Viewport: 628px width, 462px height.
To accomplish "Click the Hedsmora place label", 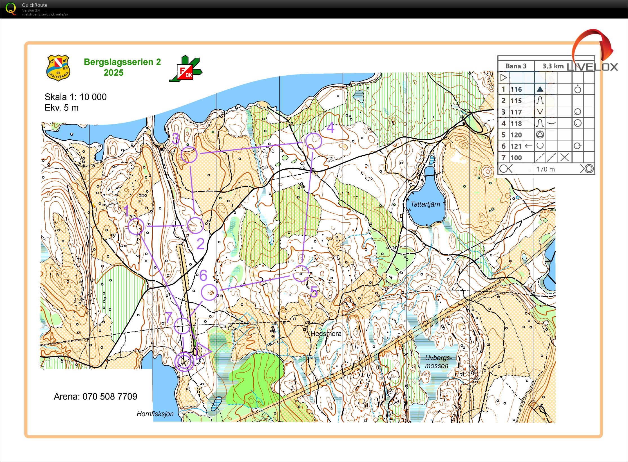I will [x=326, y=334].
